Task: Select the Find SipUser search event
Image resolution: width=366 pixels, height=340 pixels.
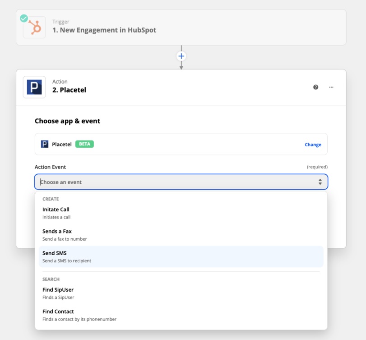Action: click(181, 293)
